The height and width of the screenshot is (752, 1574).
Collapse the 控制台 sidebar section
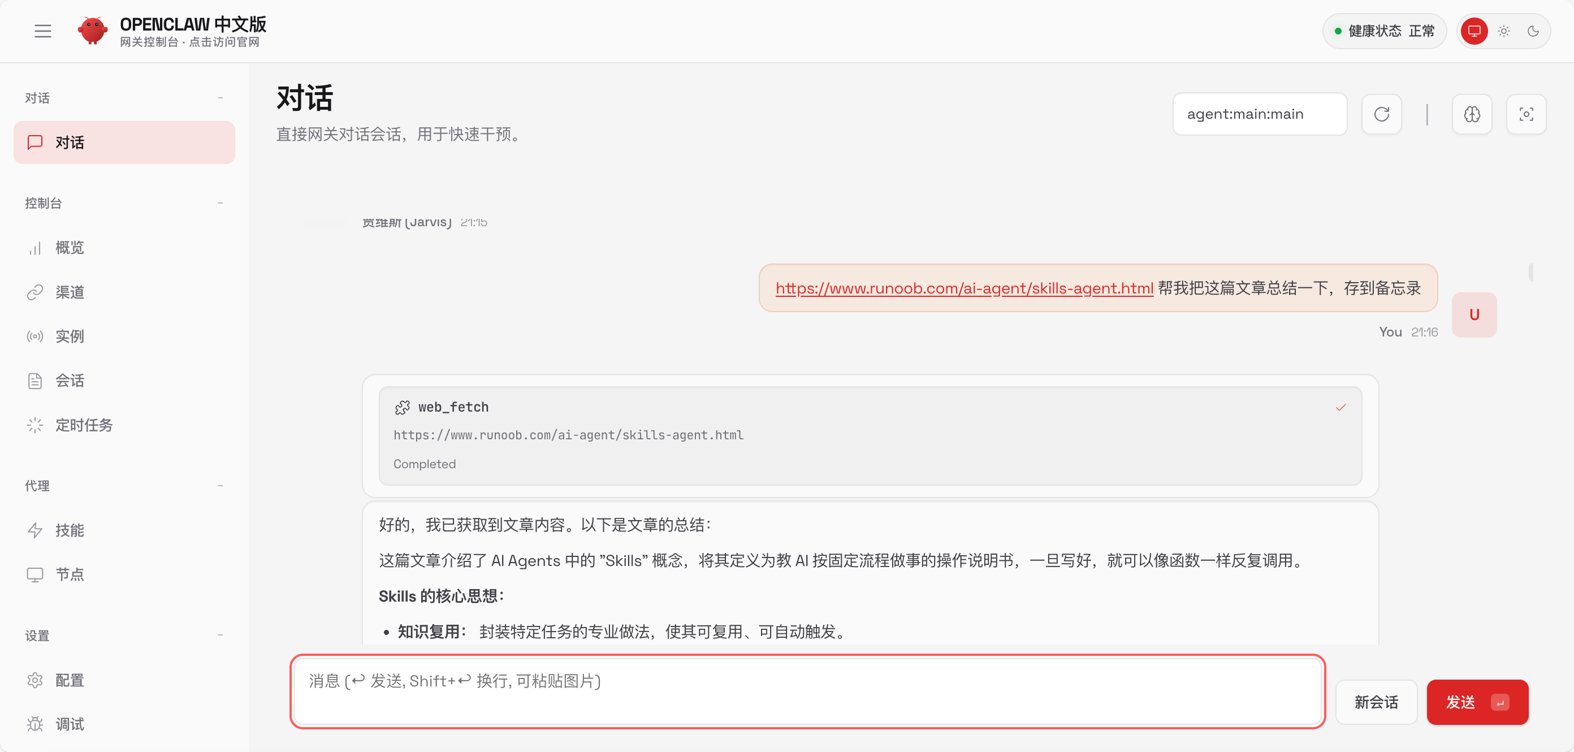pyautogui.click(x=220, y=203)
